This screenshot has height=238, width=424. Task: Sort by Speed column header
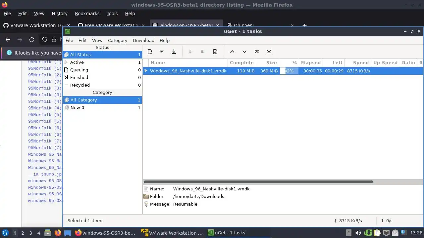coord(357,62)
